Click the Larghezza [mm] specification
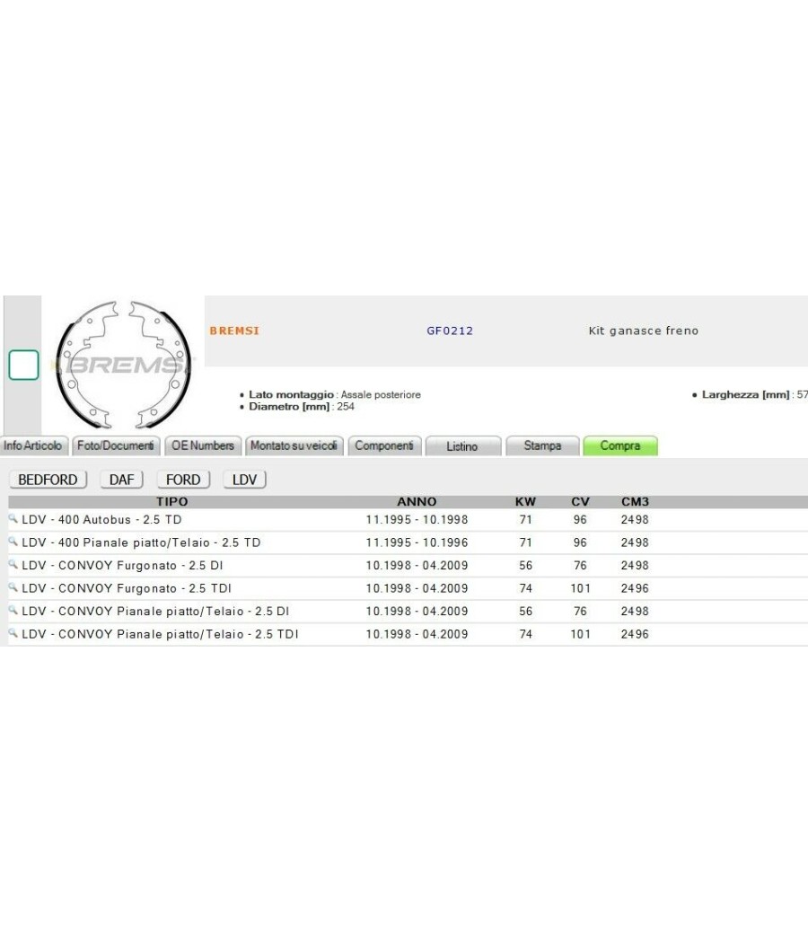 [x=754, y=394]
